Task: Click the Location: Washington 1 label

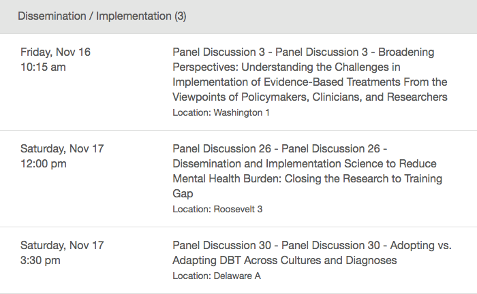Action: pyautogui.click(x=221, y=113)
